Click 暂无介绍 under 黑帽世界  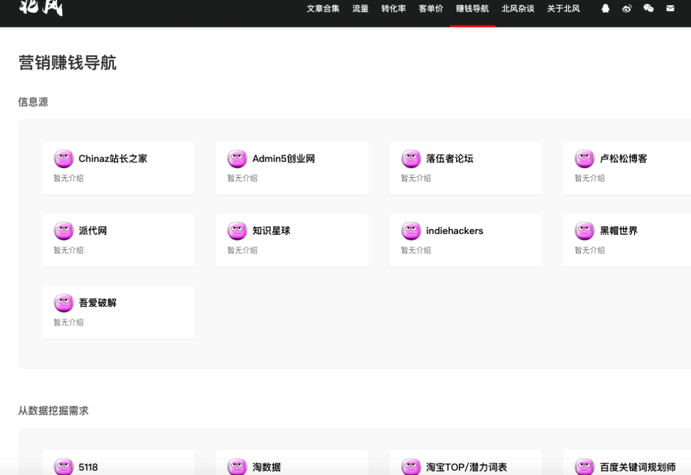[x=589, y=251]
